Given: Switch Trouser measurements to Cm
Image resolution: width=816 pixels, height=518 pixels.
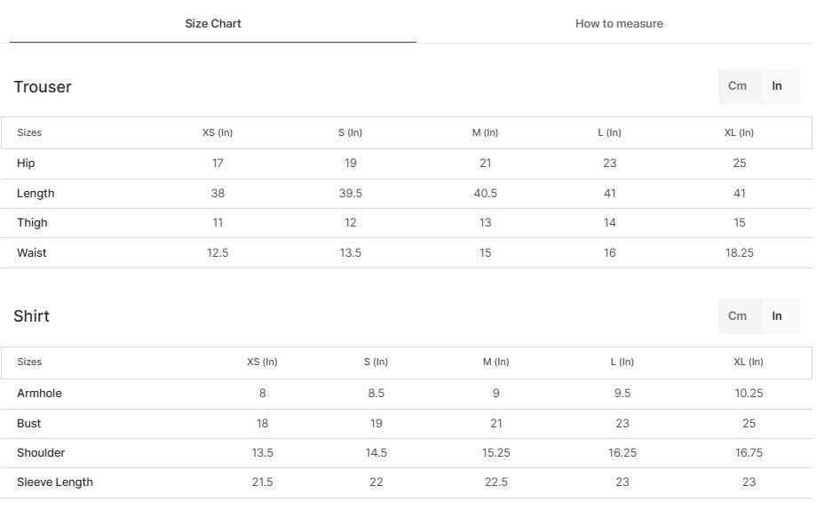Looking at the screenshot, I should coord(738,86).
